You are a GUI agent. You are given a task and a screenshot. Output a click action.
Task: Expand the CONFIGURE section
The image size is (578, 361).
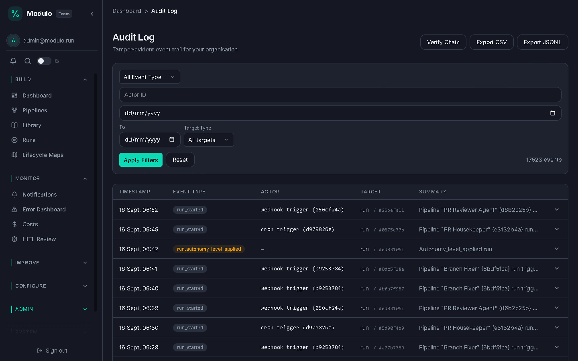tap(85, 286)
